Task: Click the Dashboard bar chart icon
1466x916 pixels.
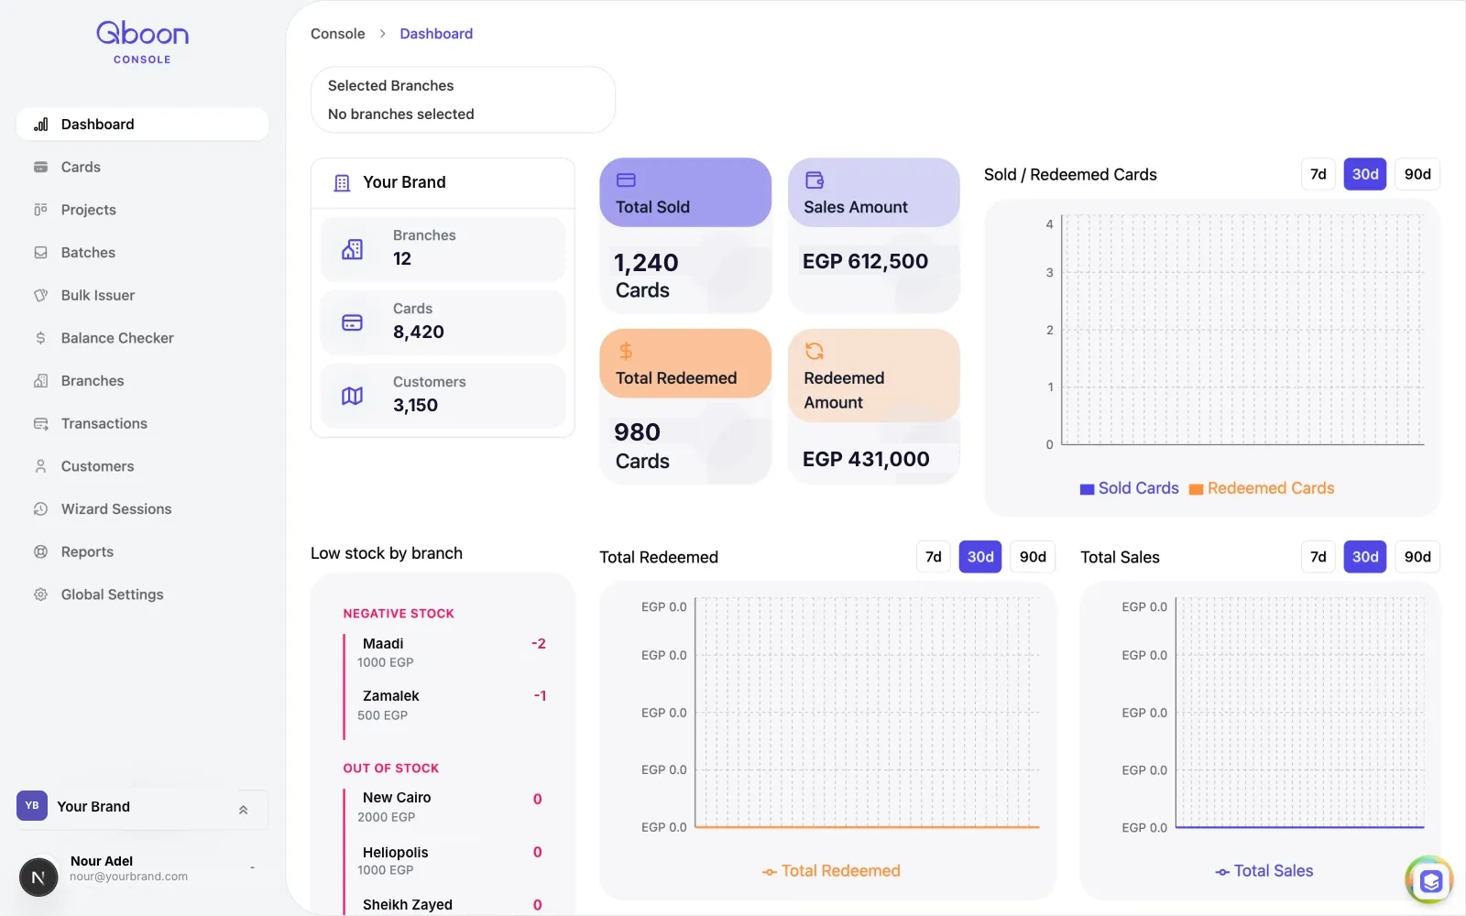Action: [40, 125]
